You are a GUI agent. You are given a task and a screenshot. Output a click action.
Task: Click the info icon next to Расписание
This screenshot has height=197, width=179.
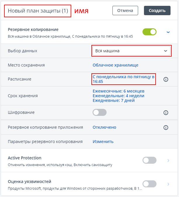166,79
